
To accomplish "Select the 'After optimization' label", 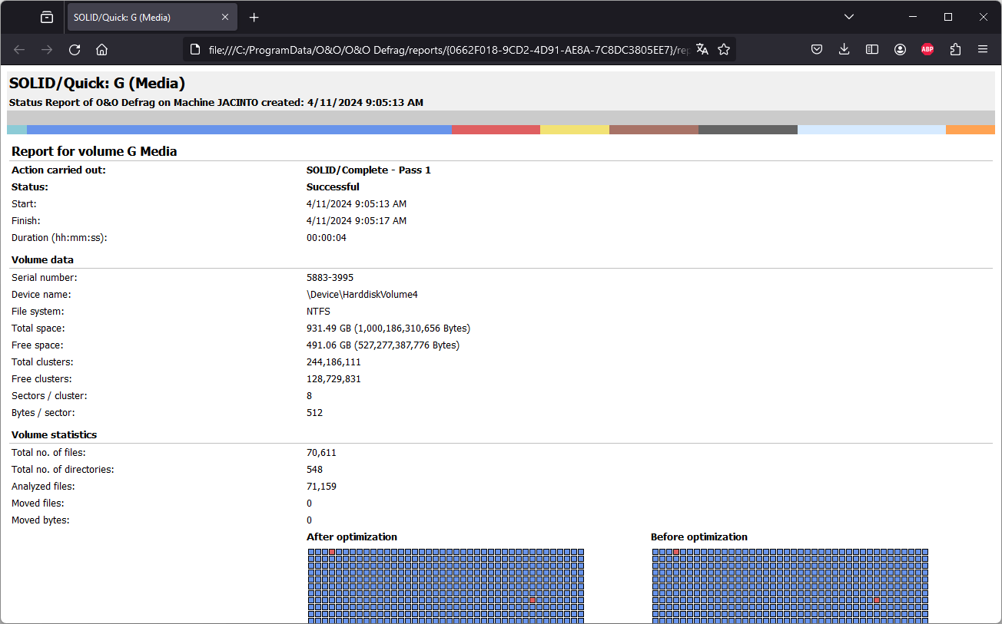I will (352, 537).
